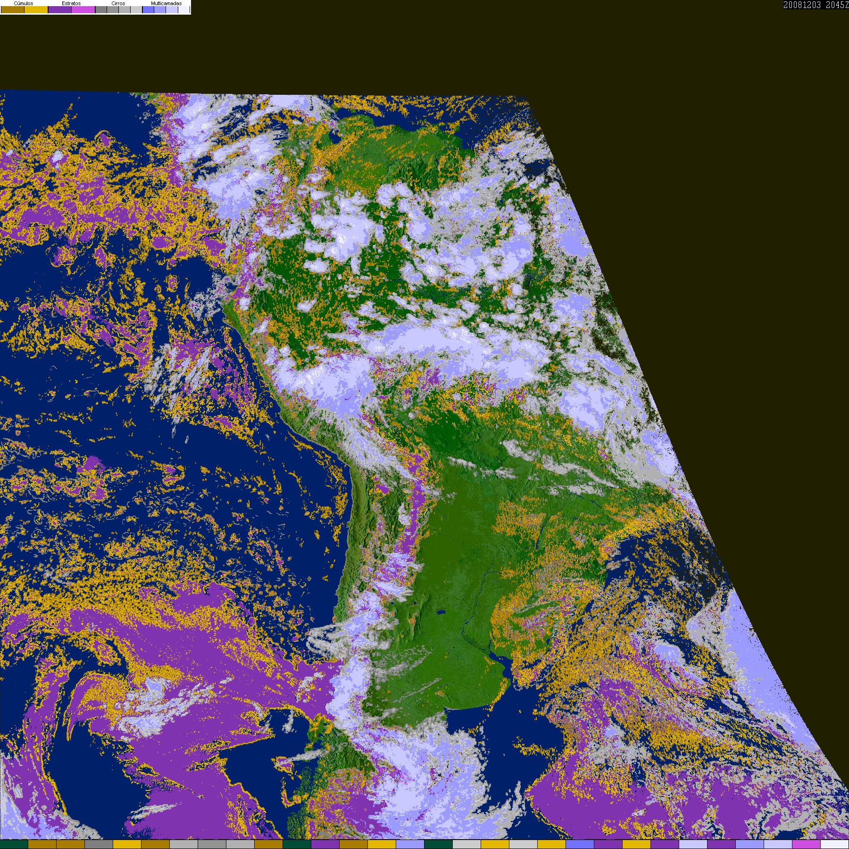Choose the magenta Estratos legend swatch

coord(83,10)
